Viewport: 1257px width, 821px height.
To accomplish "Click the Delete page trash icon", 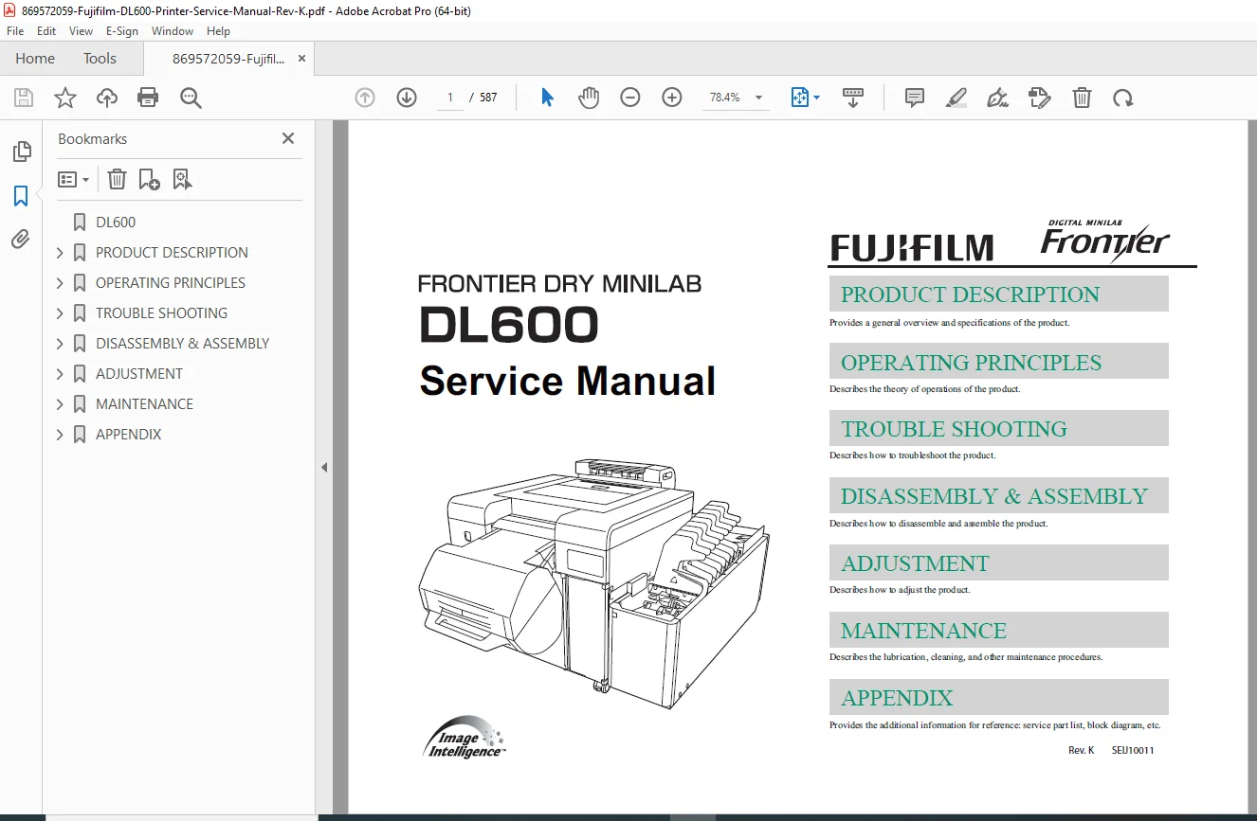I will (1082, 98).
